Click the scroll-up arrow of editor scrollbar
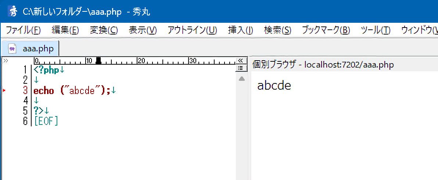Screen dimensions: 438x180 [x=241, y=79]
